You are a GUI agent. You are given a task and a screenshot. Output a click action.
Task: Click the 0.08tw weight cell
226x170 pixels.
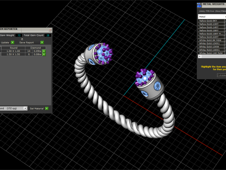click(37, 54)
